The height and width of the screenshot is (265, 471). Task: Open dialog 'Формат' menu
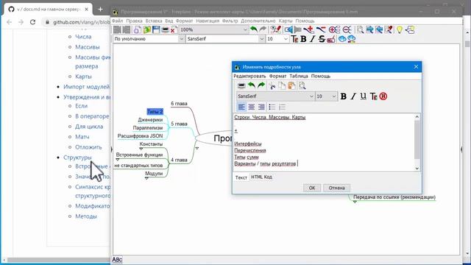tap(277, 77)
